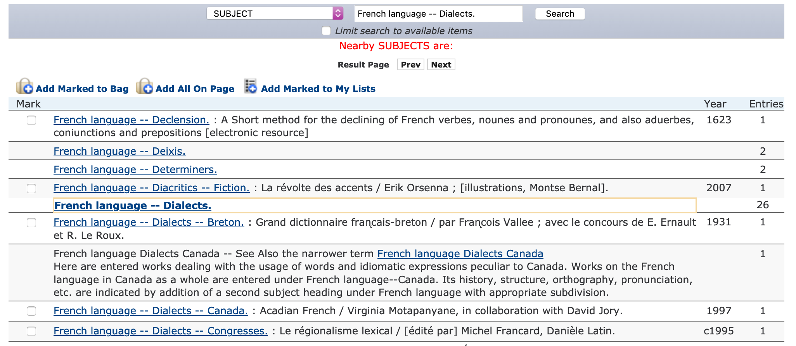Toggle Limit search to available items checkbox
Screen dimensions: 796x346
(326, 31)
